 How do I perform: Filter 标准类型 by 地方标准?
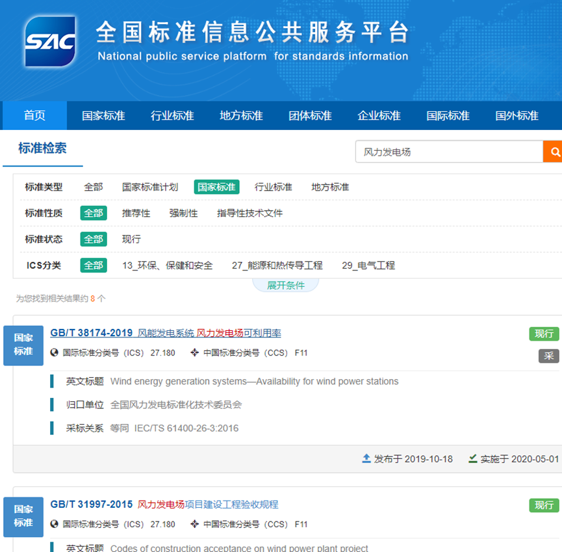[x=330, y=187]
